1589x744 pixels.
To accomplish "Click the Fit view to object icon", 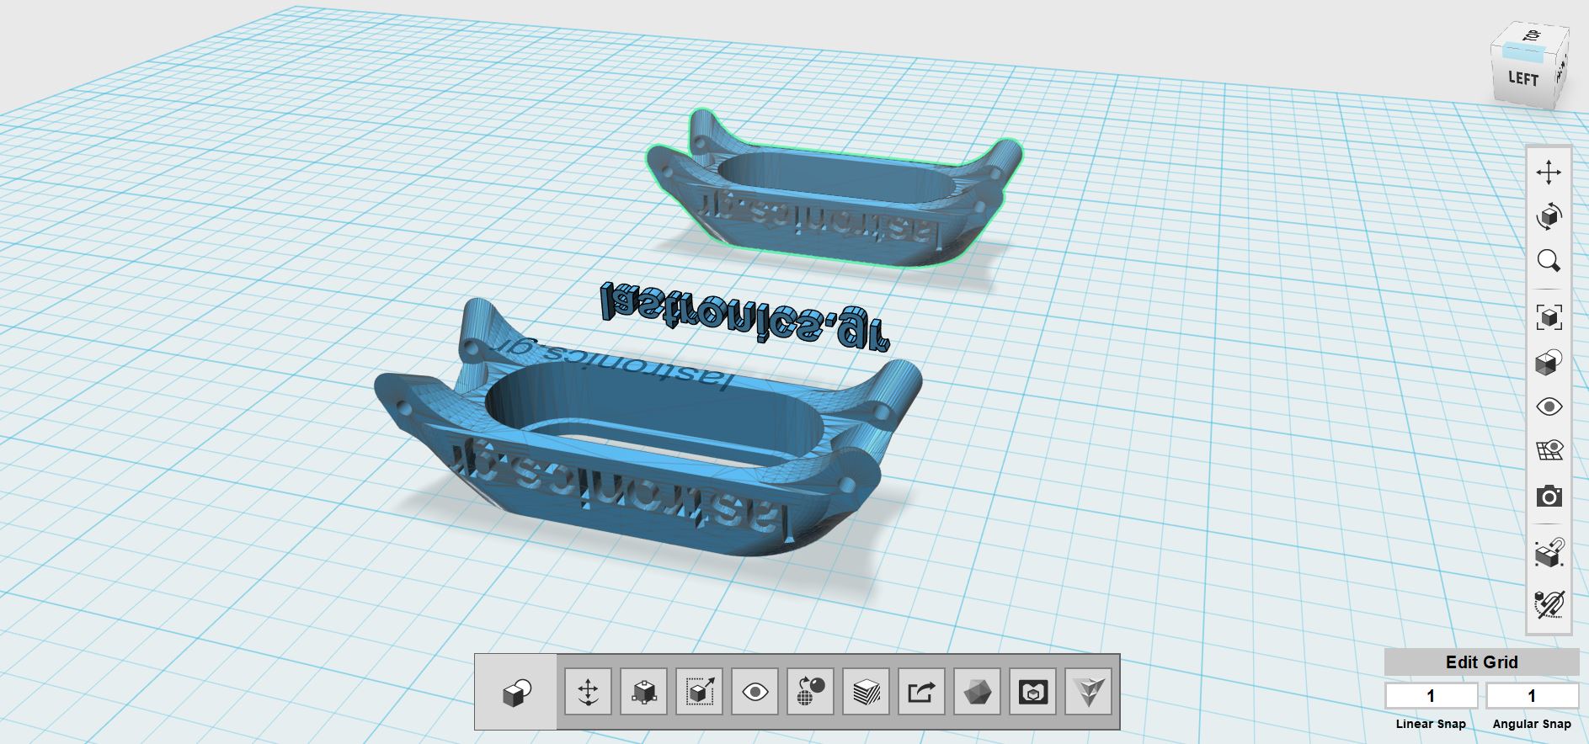I will [1548, 317].
